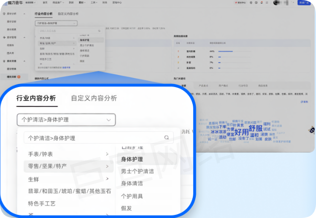Click the icon beside 素材灵感 in the sidebar
The width and height of the screenshot is (316, 218).
(4, 61)
